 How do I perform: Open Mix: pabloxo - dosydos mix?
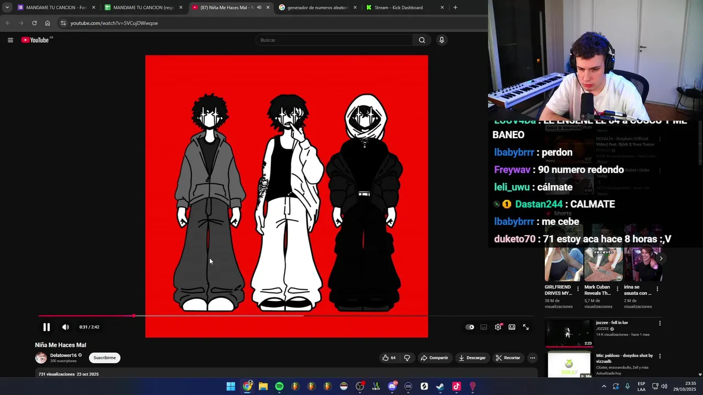click(x=569, y=365)
